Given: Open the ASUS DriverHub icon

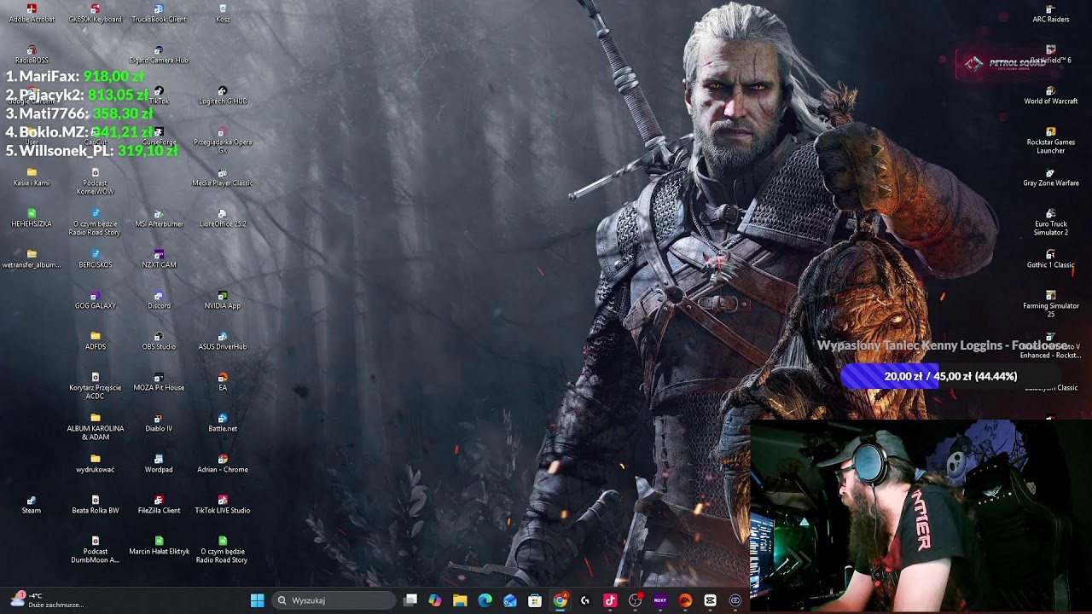Looking at the screenshot, I should point(223,340).
